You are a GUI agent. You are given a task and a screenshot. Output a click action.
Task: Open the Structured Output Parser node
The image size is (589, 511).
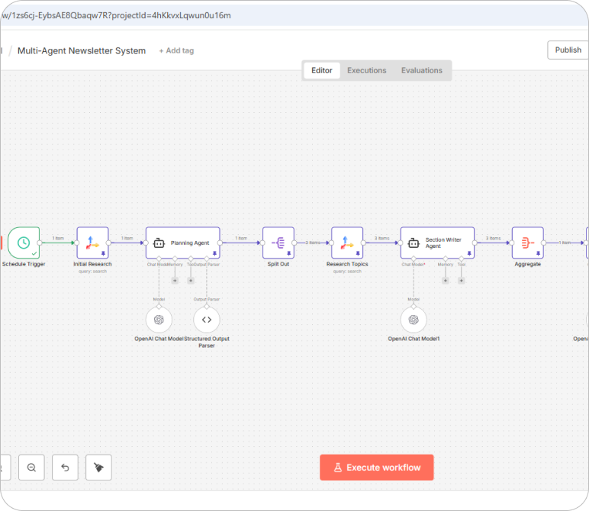click(x=207, y=320)
